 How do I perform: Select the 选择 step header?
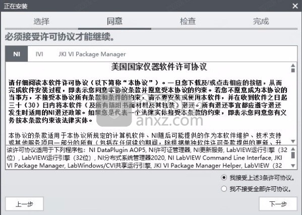[x=41, y=21]
